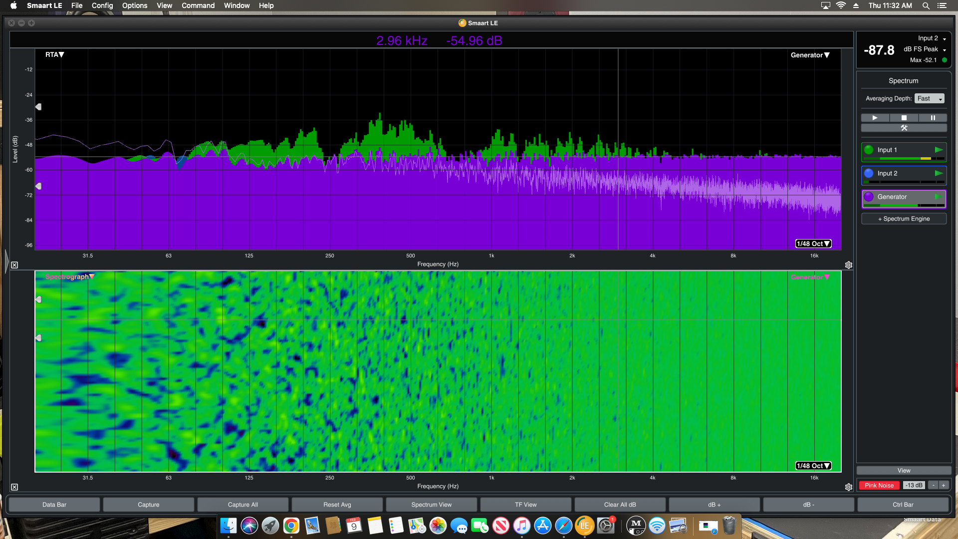Open Spotlight search in menu bar
The width and height of the screenshot is (958, 539).
point(926,5)
